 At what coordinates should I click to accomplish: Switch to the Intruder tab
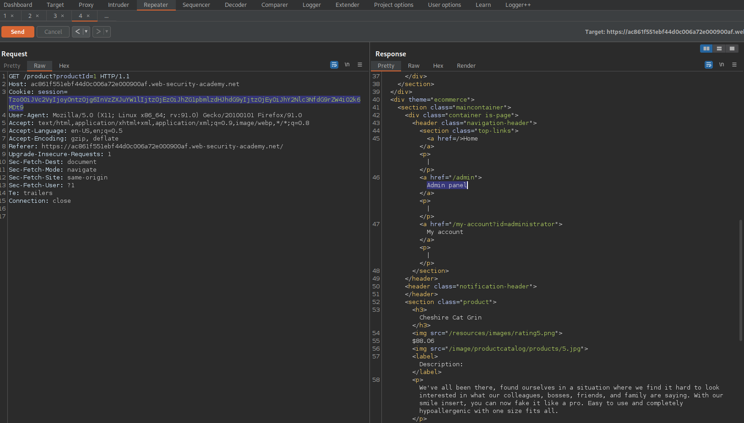click(x=119, y=5)
